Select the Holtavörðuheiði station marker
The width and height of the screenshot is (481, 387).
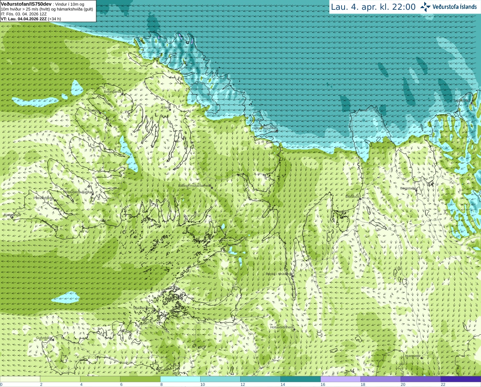click(x=294, y=330)
